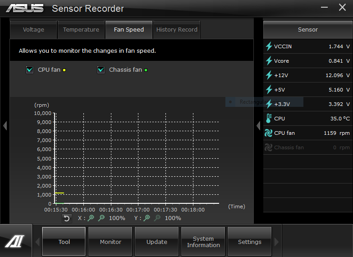Click the 5,000 rpm axis label
The width and height of the screenshot is (353, 257).
pyautogui.click(x=44, y=159)
